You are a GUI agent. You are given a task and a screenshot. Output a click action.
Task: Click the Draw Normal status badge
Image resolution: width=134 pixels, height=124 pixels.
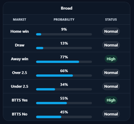coord(111,45)
